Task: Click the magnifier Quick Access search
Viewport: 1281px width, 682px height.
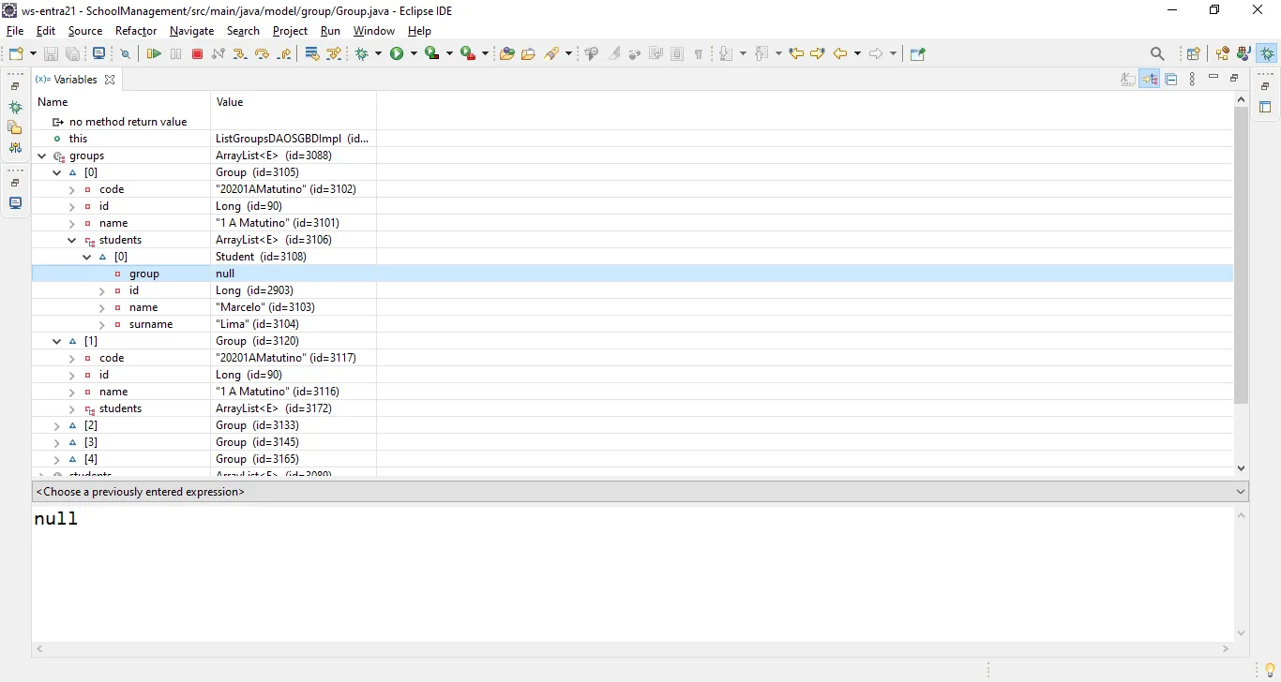Action: pyautogui.click(x=1157, y=53)
